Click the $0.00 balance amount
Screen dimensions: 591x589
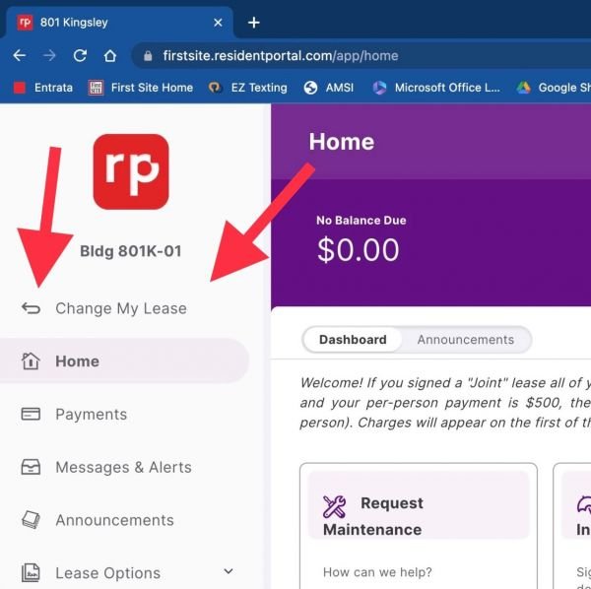tap(358, 250)
